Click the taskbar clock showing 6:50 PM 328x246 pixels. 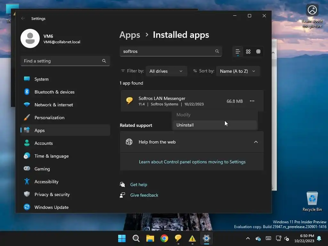304,238
